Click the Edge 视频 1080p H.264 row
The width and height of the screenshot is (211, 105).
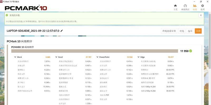tap(157, 87)
